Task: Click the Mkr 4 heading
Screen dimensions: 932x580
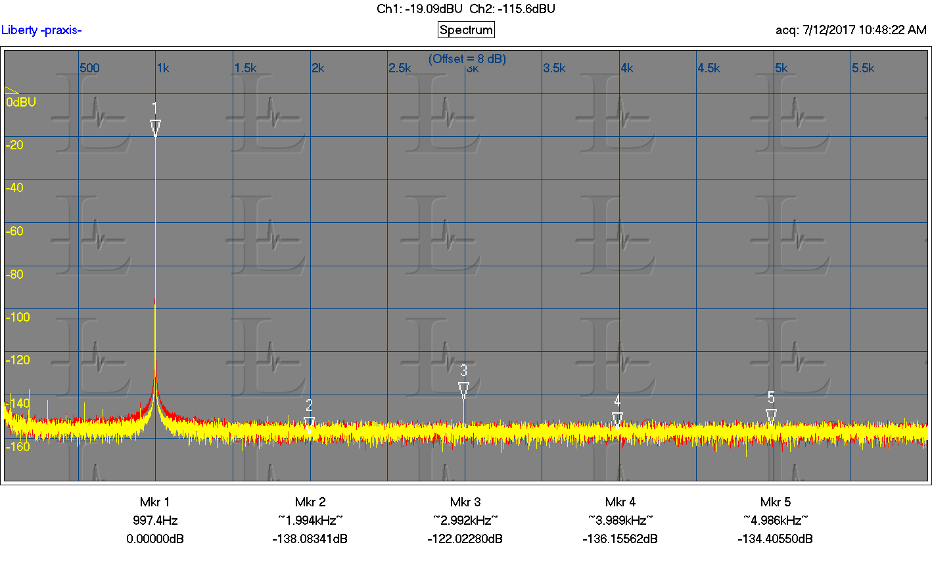Action: coord(620,502)
